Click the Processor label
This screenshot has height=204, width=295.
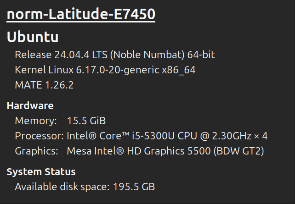pyautogui.click(x=39, y=136)
